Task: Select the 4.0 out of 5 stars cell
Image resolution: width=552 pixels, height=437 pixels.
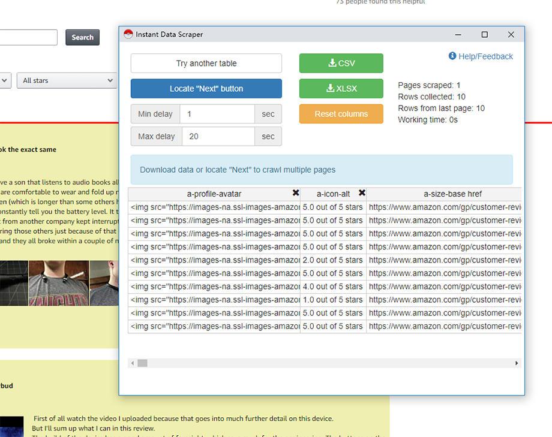Action: pos(333,287)
